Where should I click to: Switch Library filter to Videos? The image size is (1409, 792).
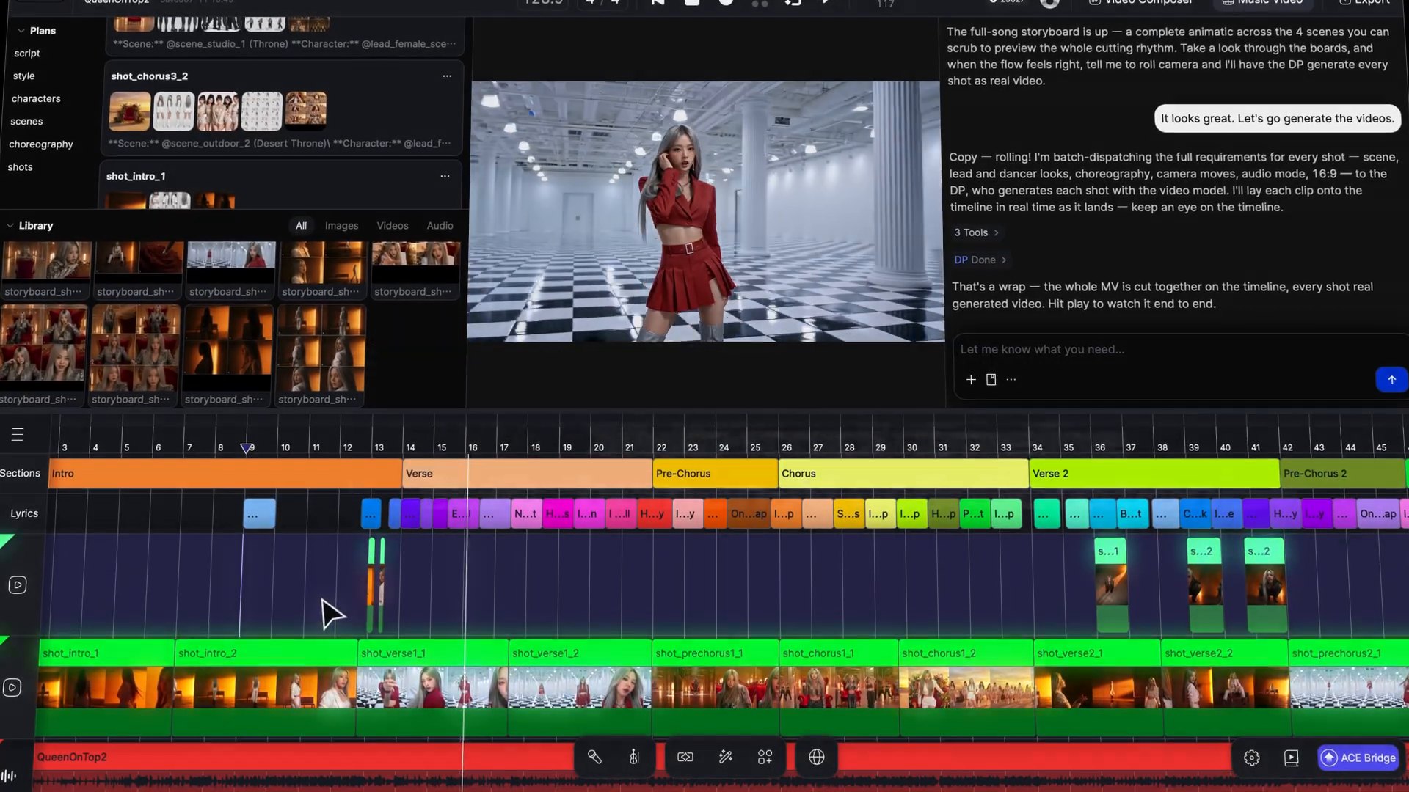[x=393, y=226]
